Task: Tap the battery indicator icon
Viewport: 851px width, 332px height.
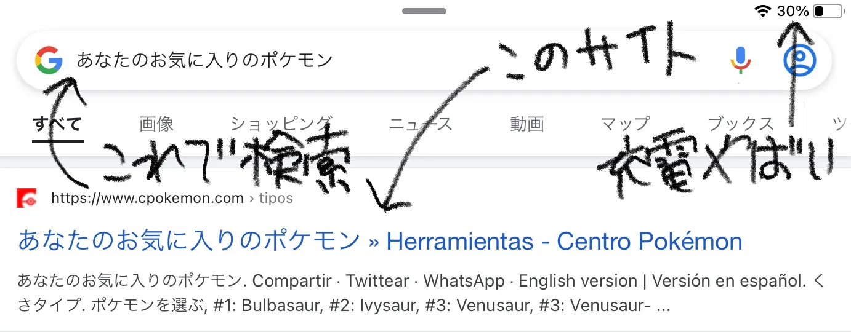Action: pyautogui.click(x=828, y=11)
